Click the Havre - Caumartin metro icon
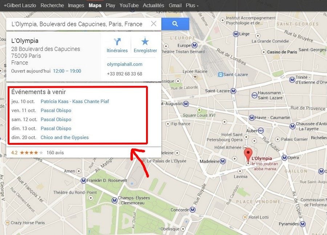Viewport: 327px width, 235px height. coord(252,118)
